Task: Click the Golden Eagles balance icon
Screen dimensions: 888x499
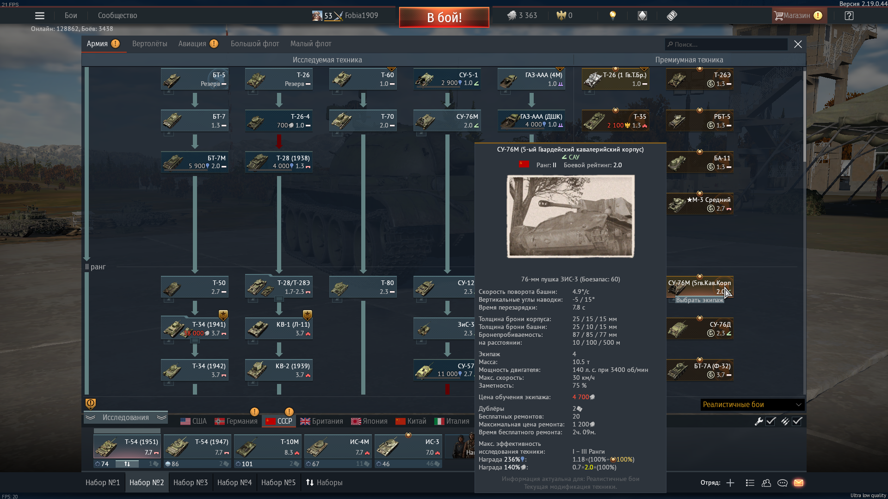Action: click(561, 16)
